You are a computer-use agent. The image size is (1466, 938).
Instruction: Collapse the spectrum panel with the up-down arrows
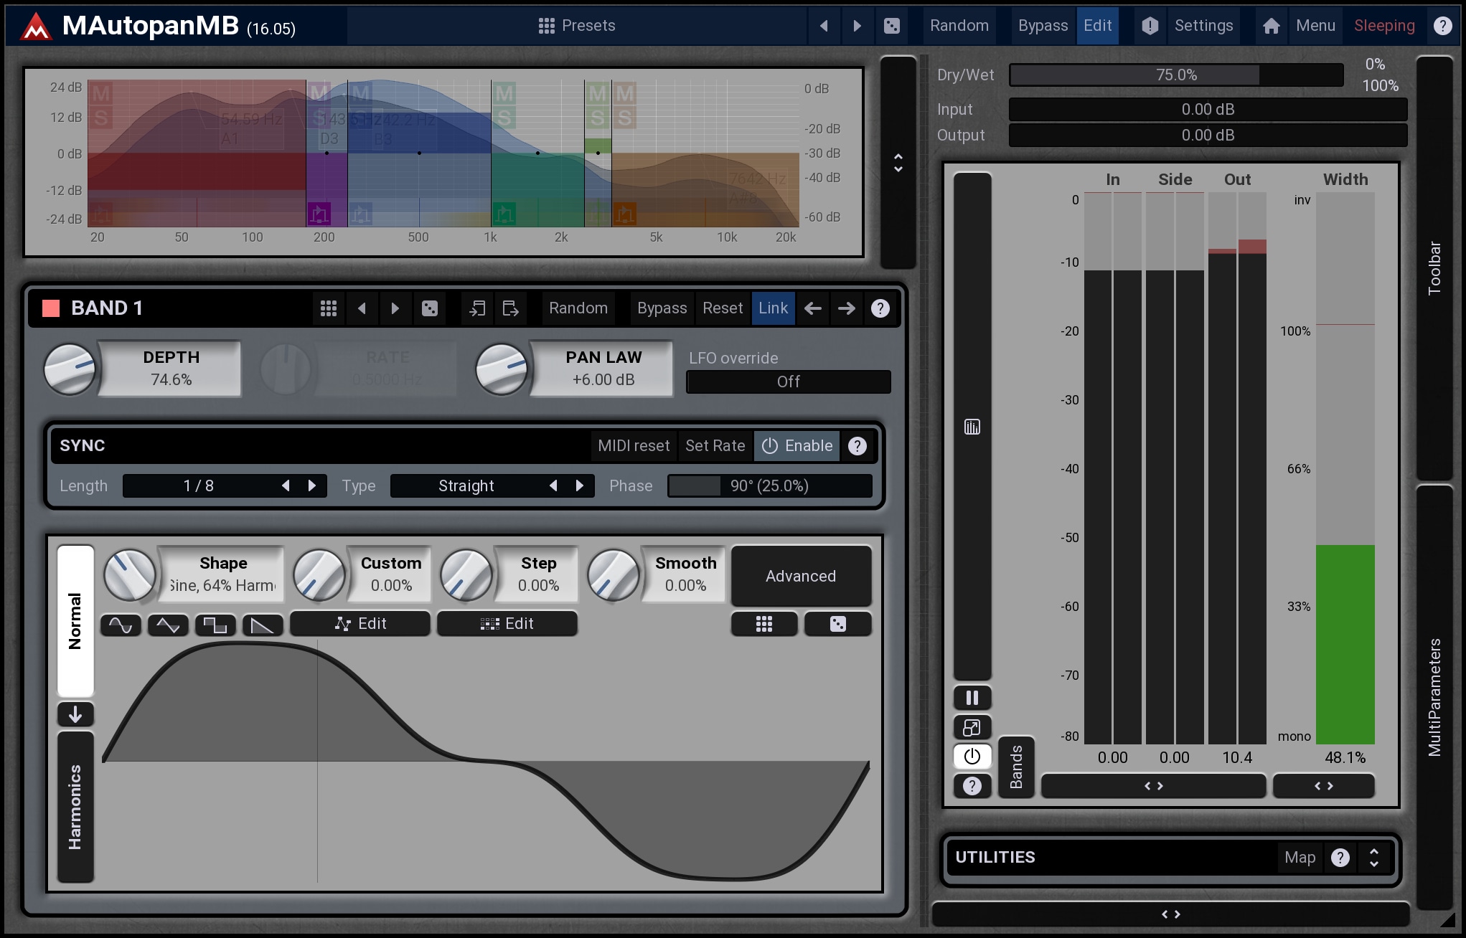tap(898, 163)
